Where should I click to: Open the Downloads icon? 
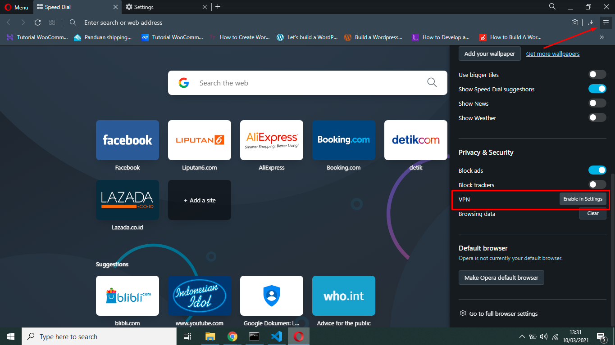coord(592,22)
